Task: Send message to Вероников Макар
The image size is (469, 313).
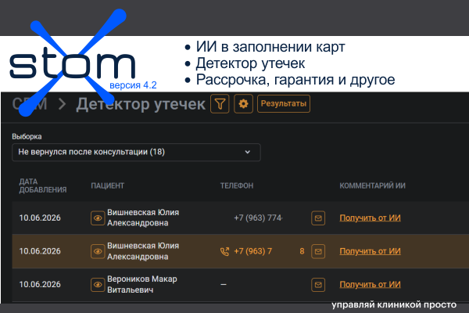Action: click(x=318, y=285)
